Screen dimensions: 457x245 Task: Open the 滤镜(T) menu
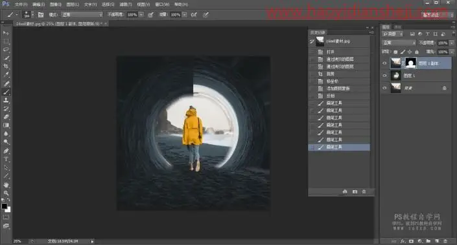coord(126,5)
